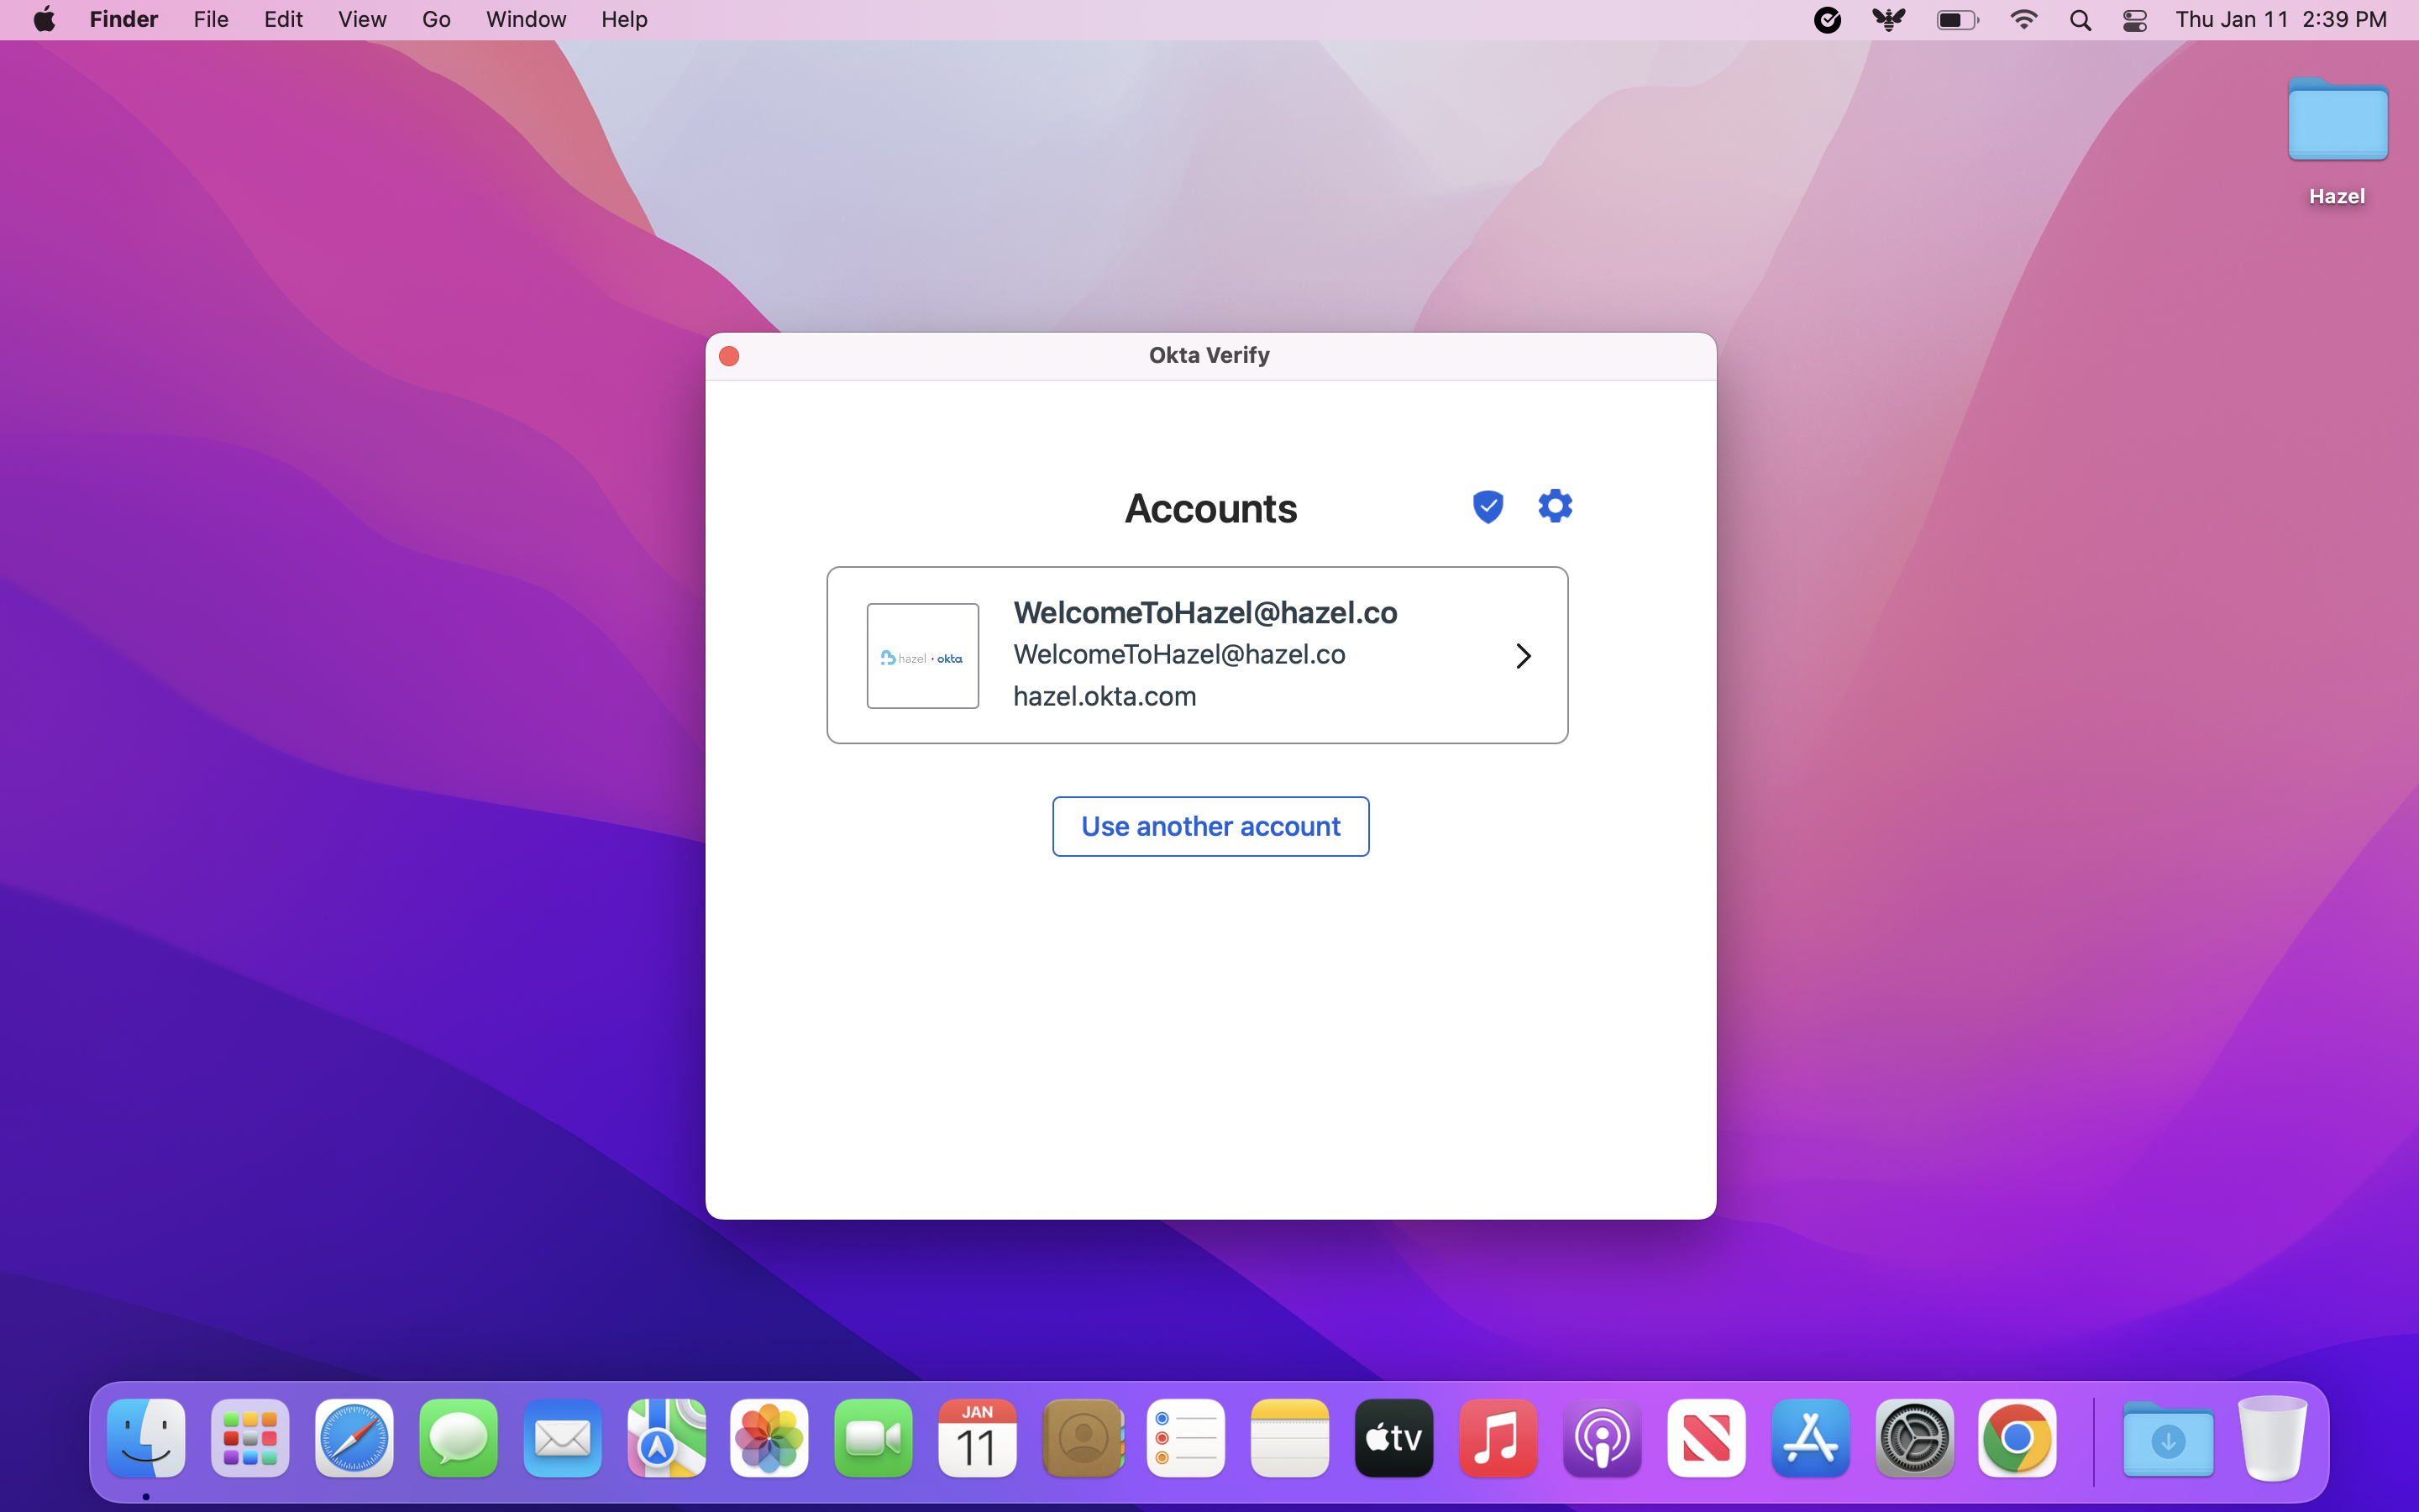Open the Go menu
2419x1512 pixels.
tap(436, 19)
